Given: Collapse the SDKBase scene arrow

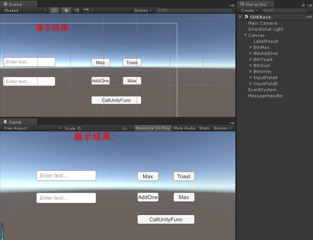Looking at the screenshot, I should coord(240,17).
